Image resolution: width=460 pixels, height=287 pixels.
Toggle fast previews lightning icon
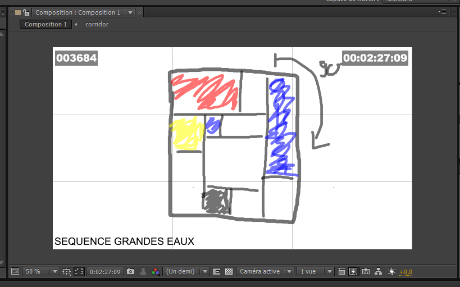tap(353, 271)
